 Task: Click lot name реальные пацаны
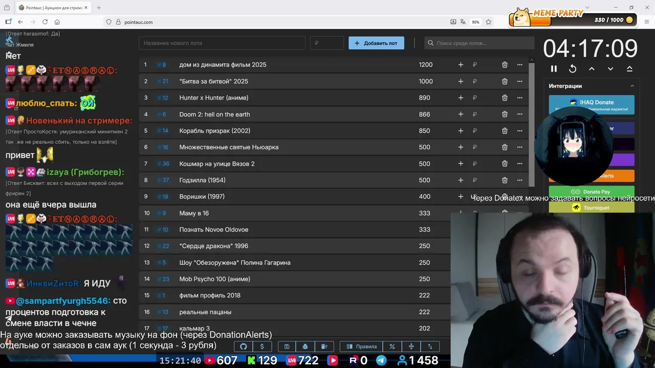point(205,312)
